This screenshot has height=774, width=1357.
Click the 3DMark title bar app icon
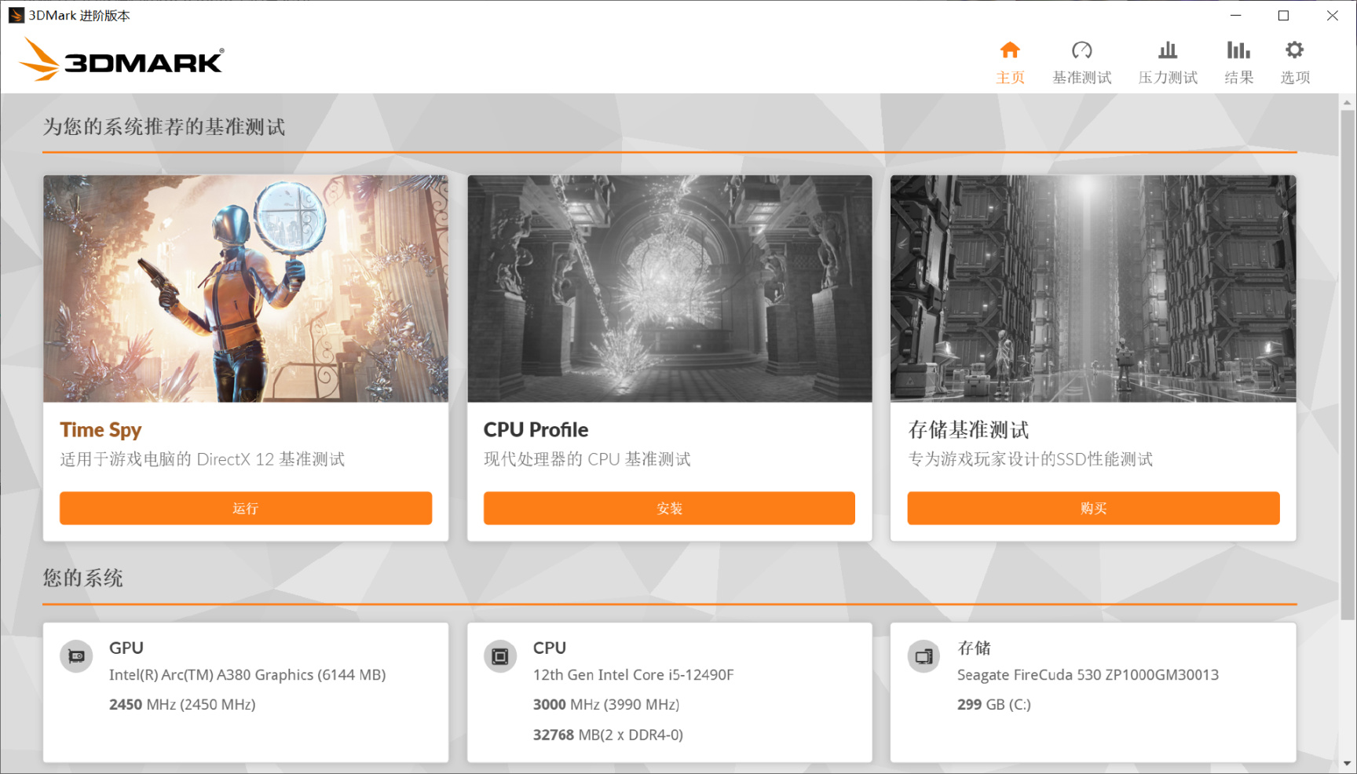coord(16,16)
